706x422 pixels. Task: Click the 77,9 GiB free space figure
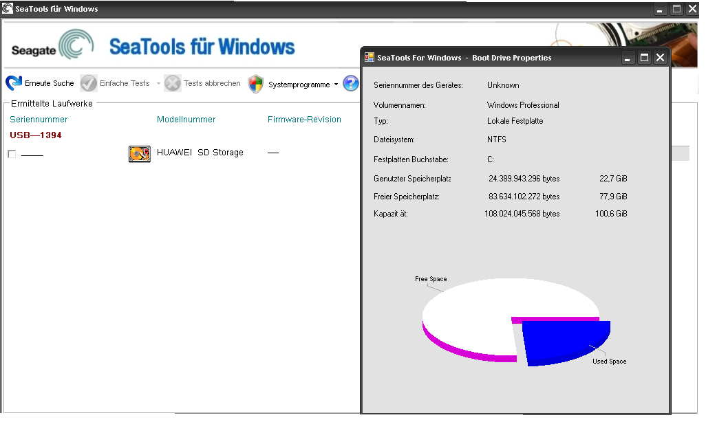(x=613, y=197)
